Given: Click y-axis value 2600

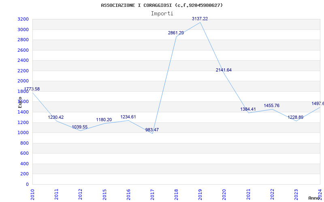Looking at the screenshot, I should tap(23, 50).
